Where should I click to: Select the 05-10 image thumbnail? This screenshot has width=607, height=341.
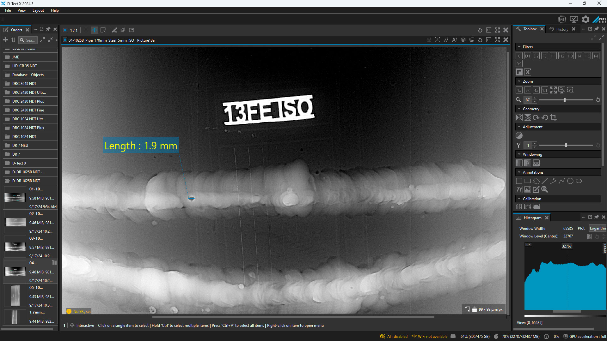coord(15,296)
